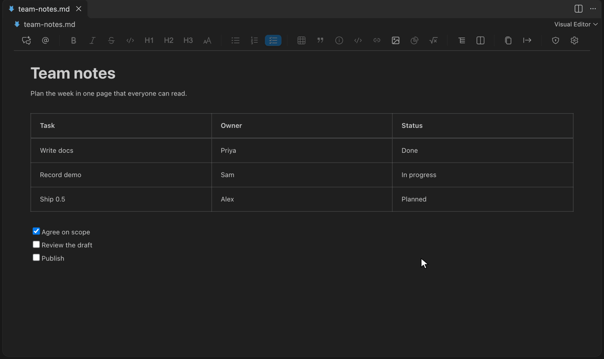Click the Owner column header
The height and width of the screenshot is (359, 604).
point(302,126)
